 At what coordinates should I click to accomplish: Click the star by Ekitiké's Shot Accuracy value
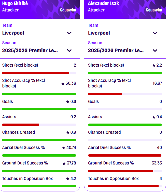tap(63, 83)
